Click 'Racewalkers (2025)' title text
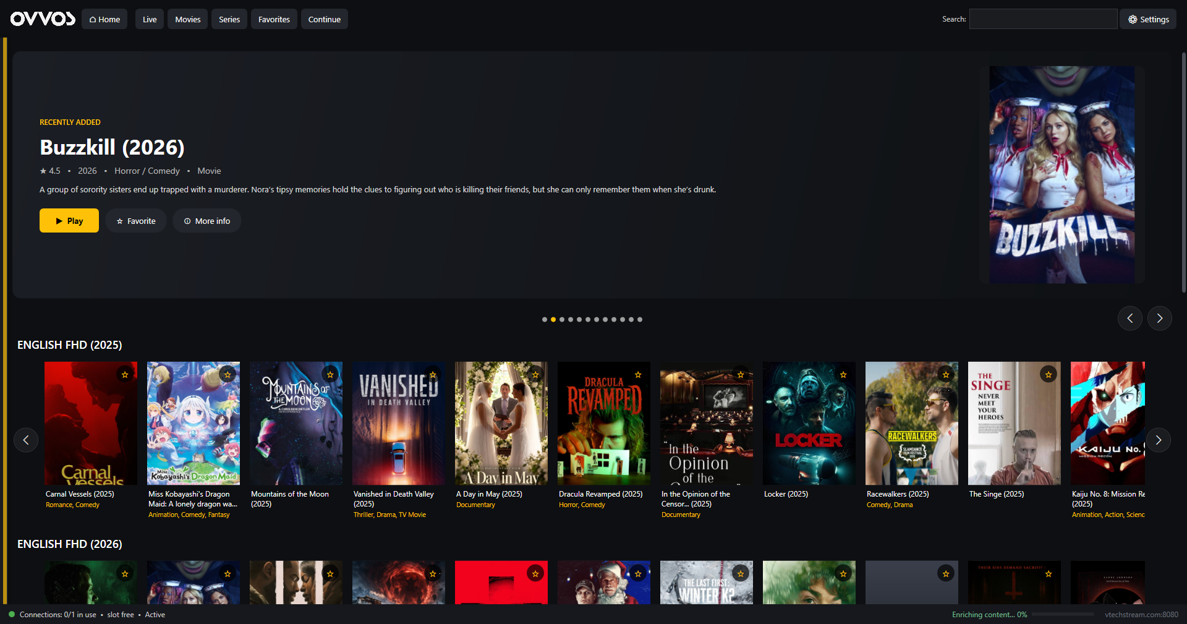 pyautogui.click(x=898, y=494)
